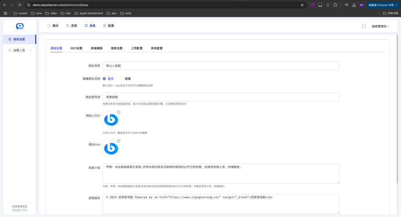Open the 超级管理员 user dropdown
401x217 pixels.
[380, 26]
